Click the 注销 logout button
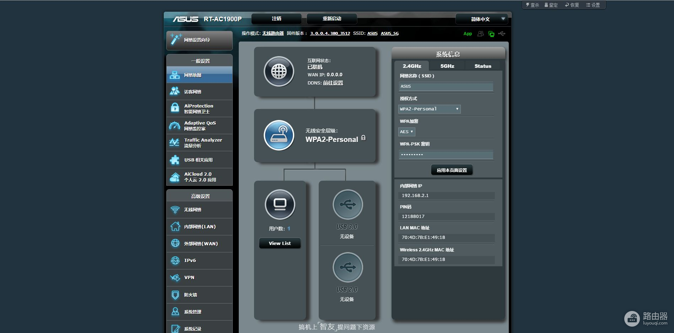This screenshot has width=674, height=333. (x=276, y=19)
